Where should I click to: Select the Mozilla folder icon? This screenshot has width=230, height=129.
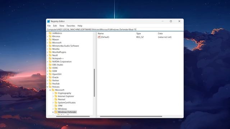[x=50, y=49]
